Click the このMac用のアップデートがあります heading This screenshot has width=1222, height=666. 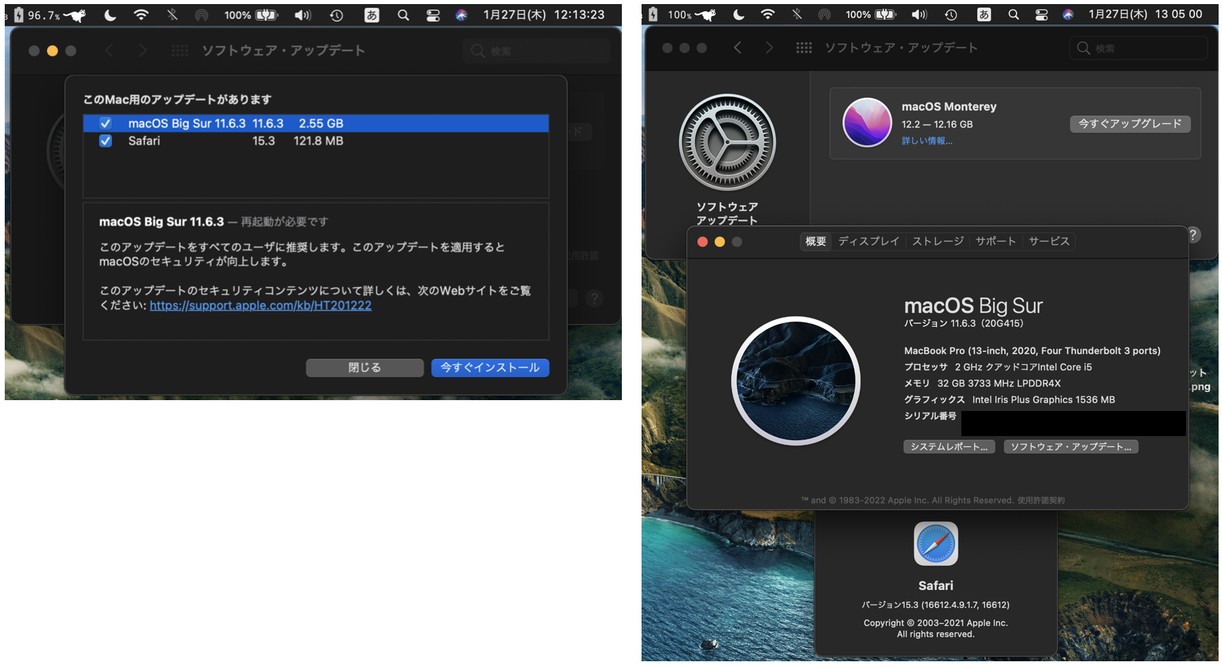177,100
